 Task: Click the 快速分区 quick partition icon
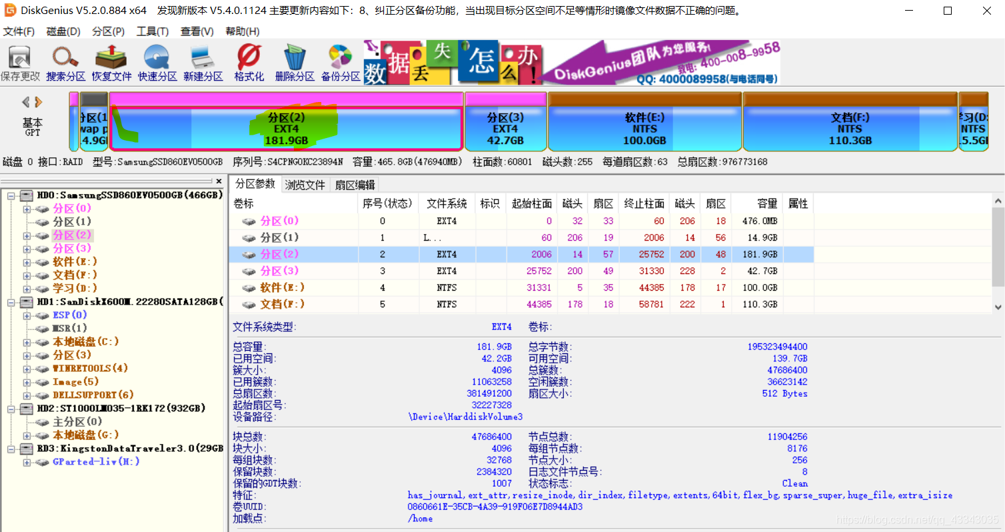point(157,63)
